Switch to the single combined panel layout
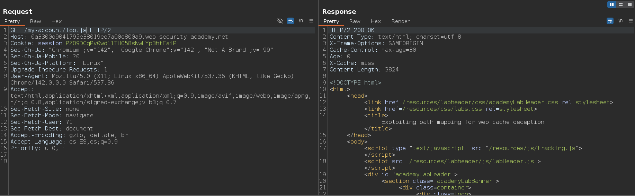The width and height of the screenshot is (635, 196). 629,4
